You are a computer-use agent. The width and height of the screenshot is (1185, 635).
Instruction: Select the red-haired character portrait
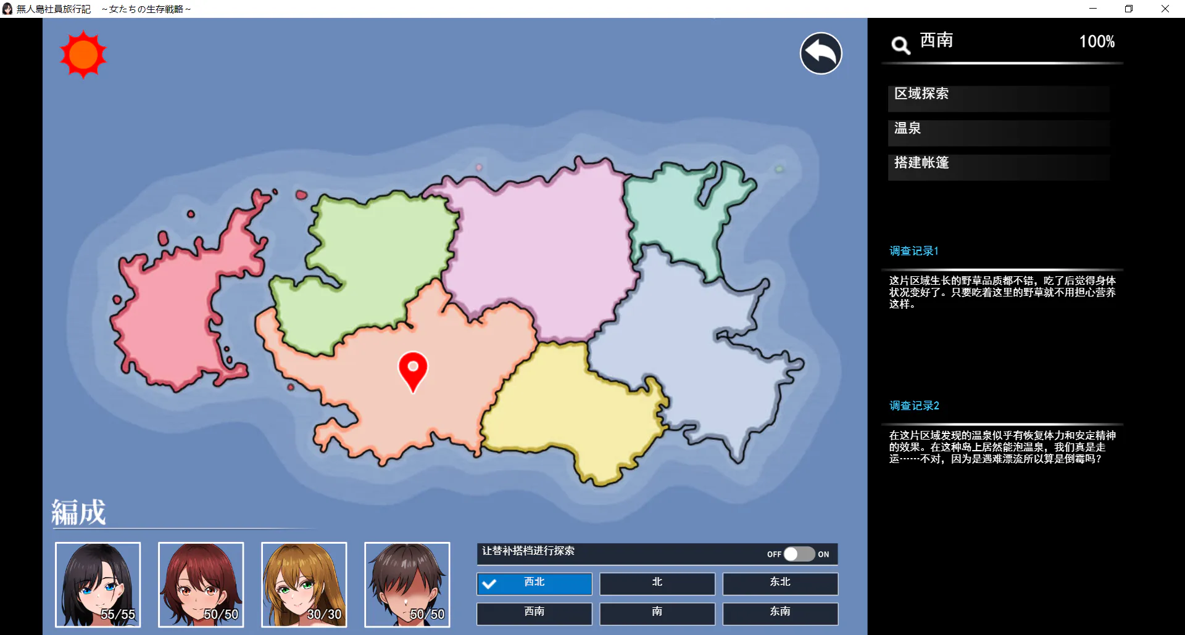[x=201, y=584]
